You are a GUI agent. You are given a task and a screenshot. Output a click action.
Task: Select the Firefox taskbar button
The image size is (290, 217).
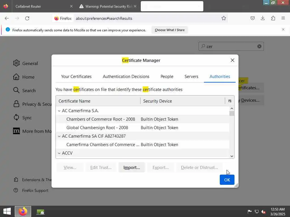click(x=23, y=211)
